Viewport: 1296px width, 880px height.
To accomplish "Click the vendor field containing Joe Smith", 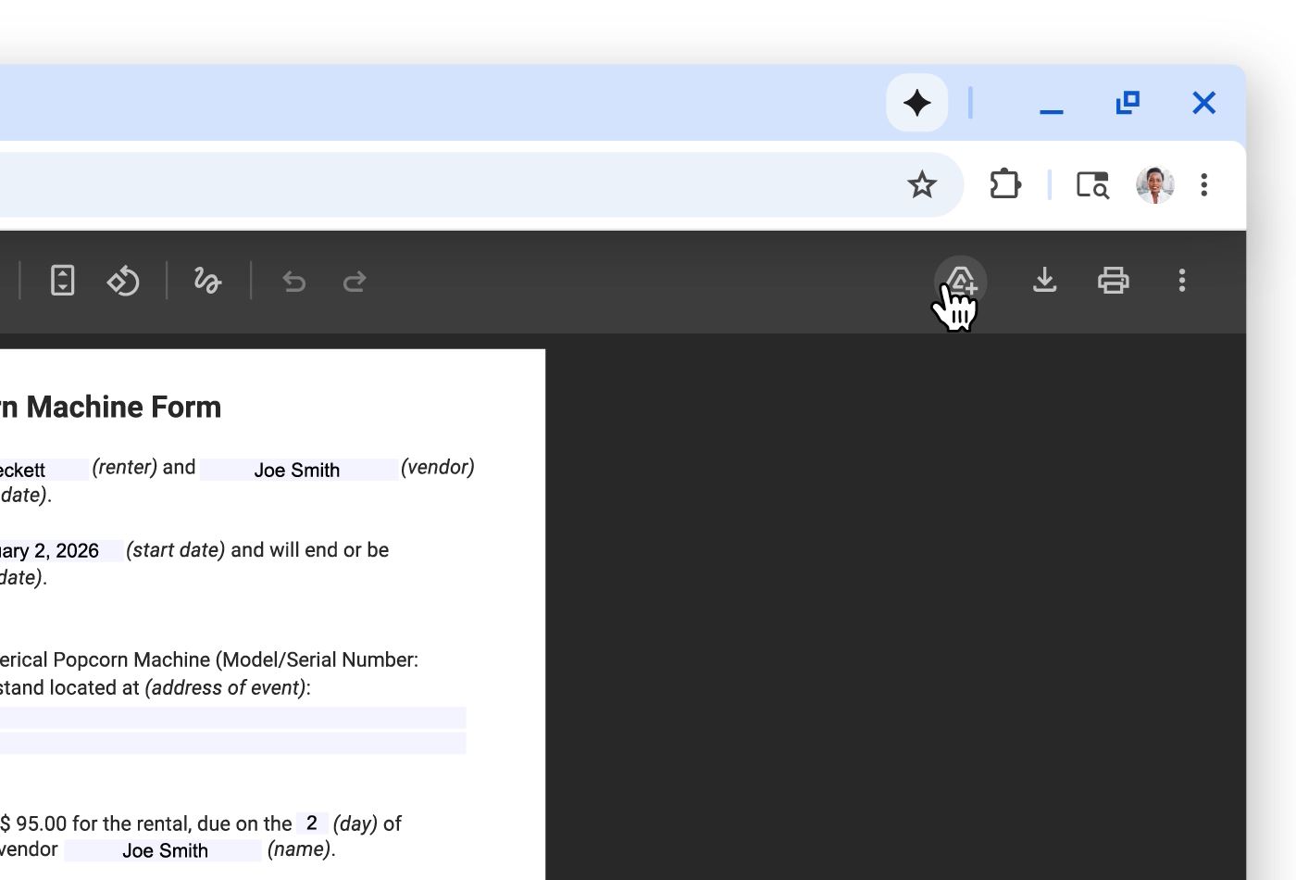I will coord(298,471).
